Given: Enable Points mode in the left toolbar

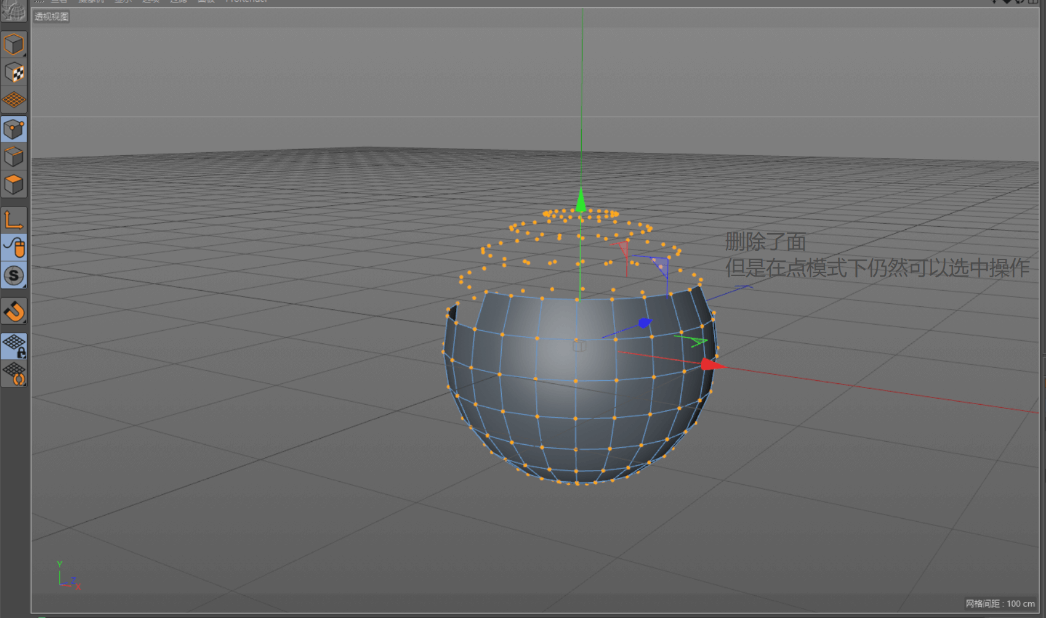Looking at the screenshot, I should [x=14, y=129].
